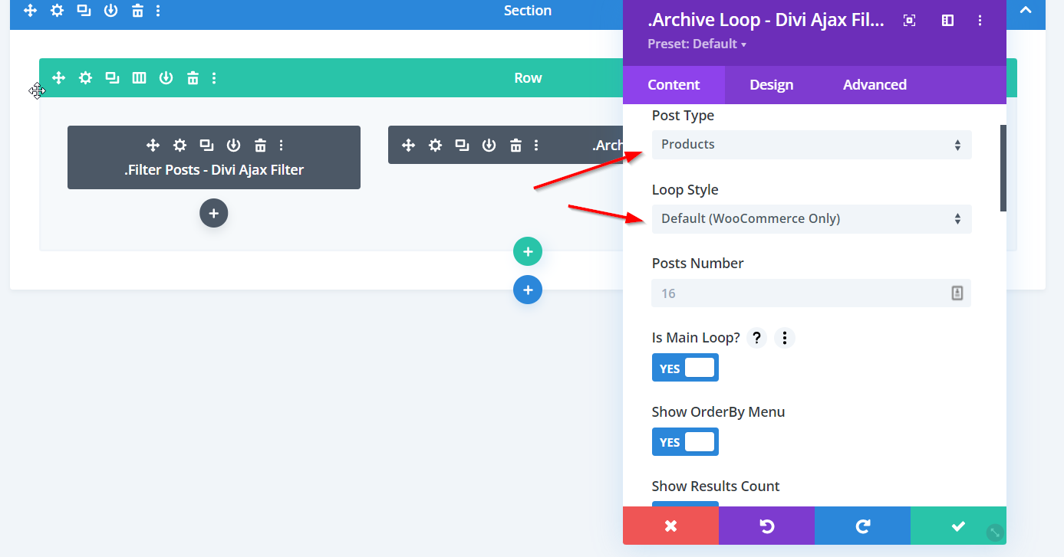Collapse the Section with chevron
Viewport: 1064px width, 557px height.
pyautogui.click(x=1026, y=10)
